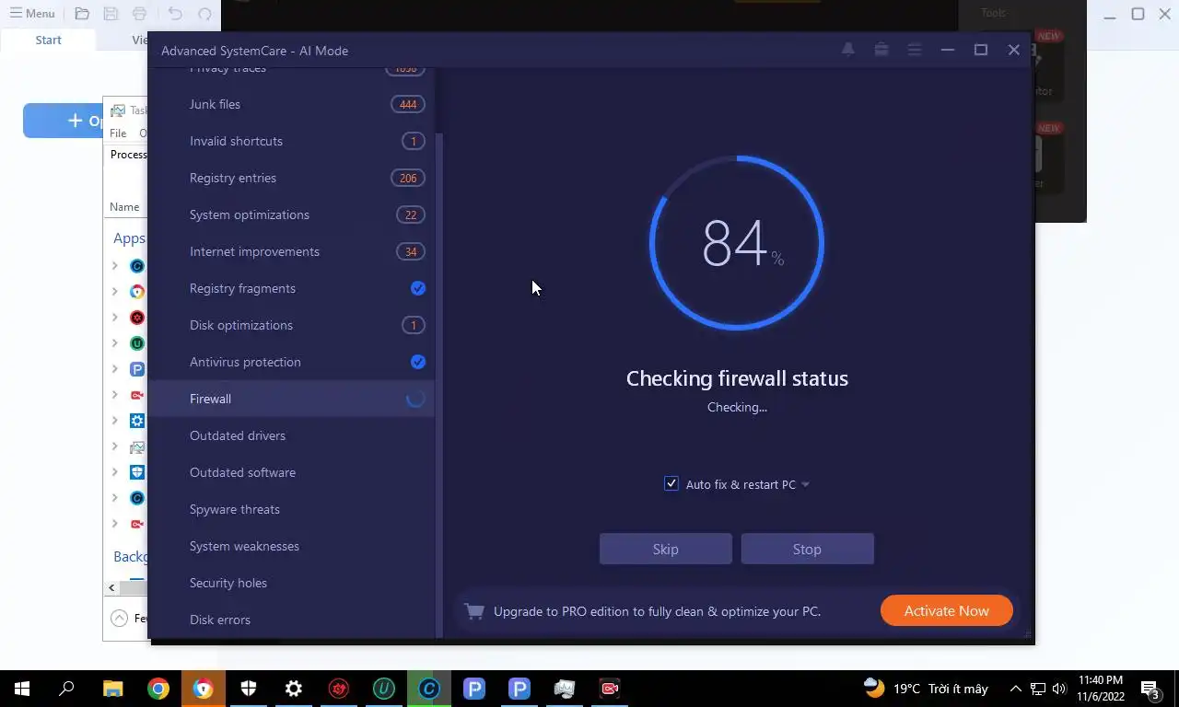1179x707 pixels.
Task: Click the Stop button
Action: pos(807,549)
